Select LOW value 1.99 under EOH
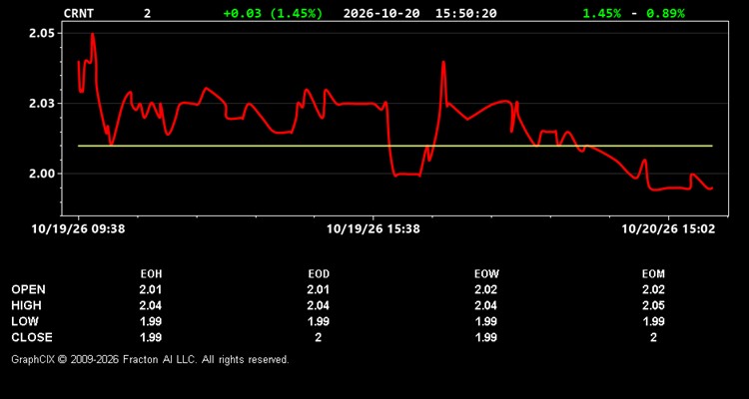The height and width of the screenshot is (399, 749). coord(151,321)
